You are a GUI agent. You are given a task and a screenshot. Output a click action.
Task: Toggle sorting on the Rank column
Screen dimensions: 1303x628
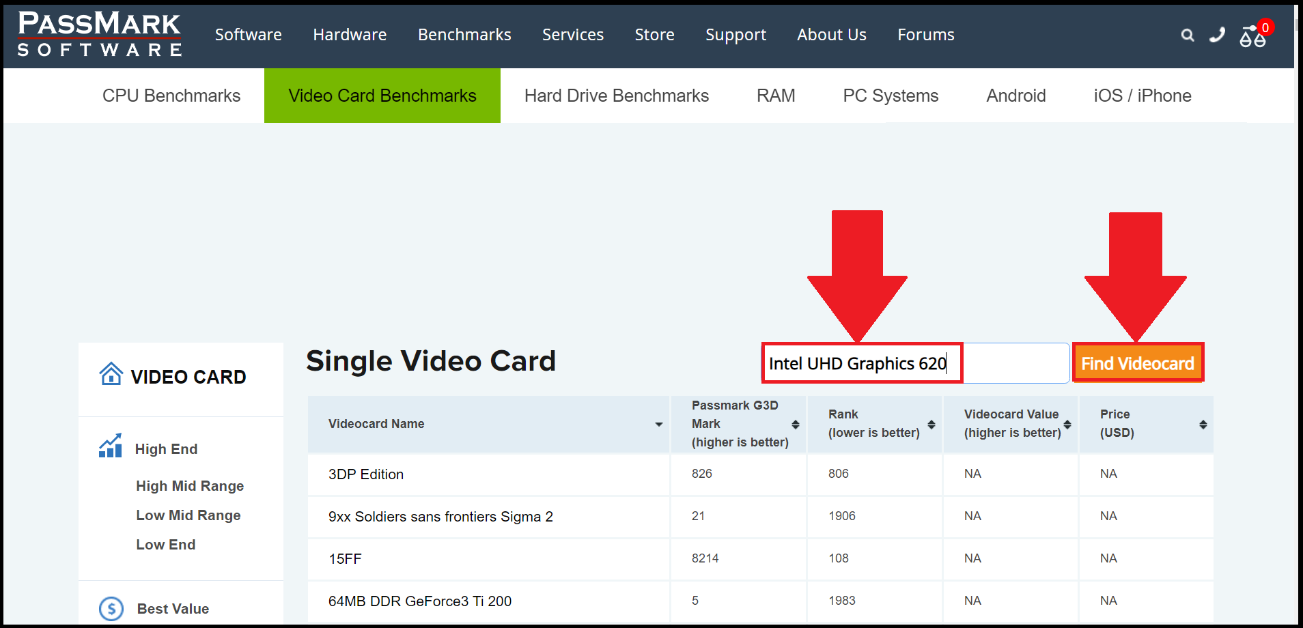931,424
